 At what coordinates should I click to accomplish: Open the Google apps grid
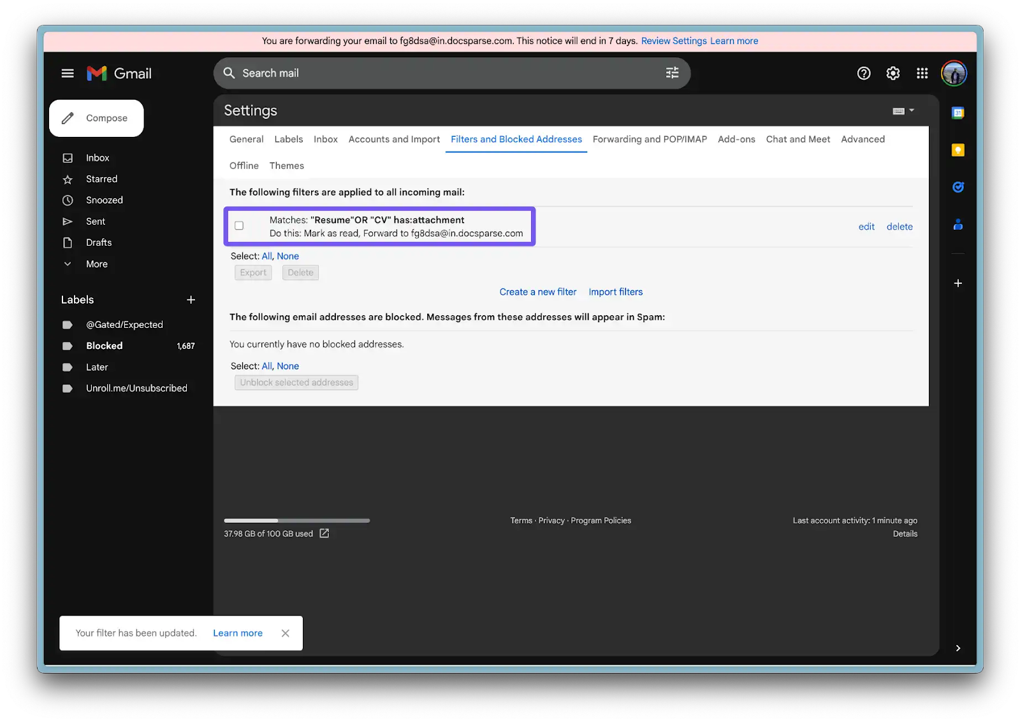(x=922, y=73)
